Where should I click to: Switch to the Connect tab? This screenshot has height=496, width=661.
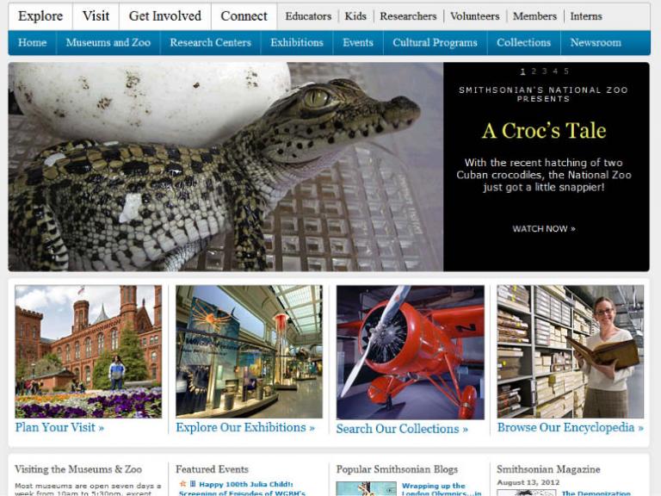[244, 16]
